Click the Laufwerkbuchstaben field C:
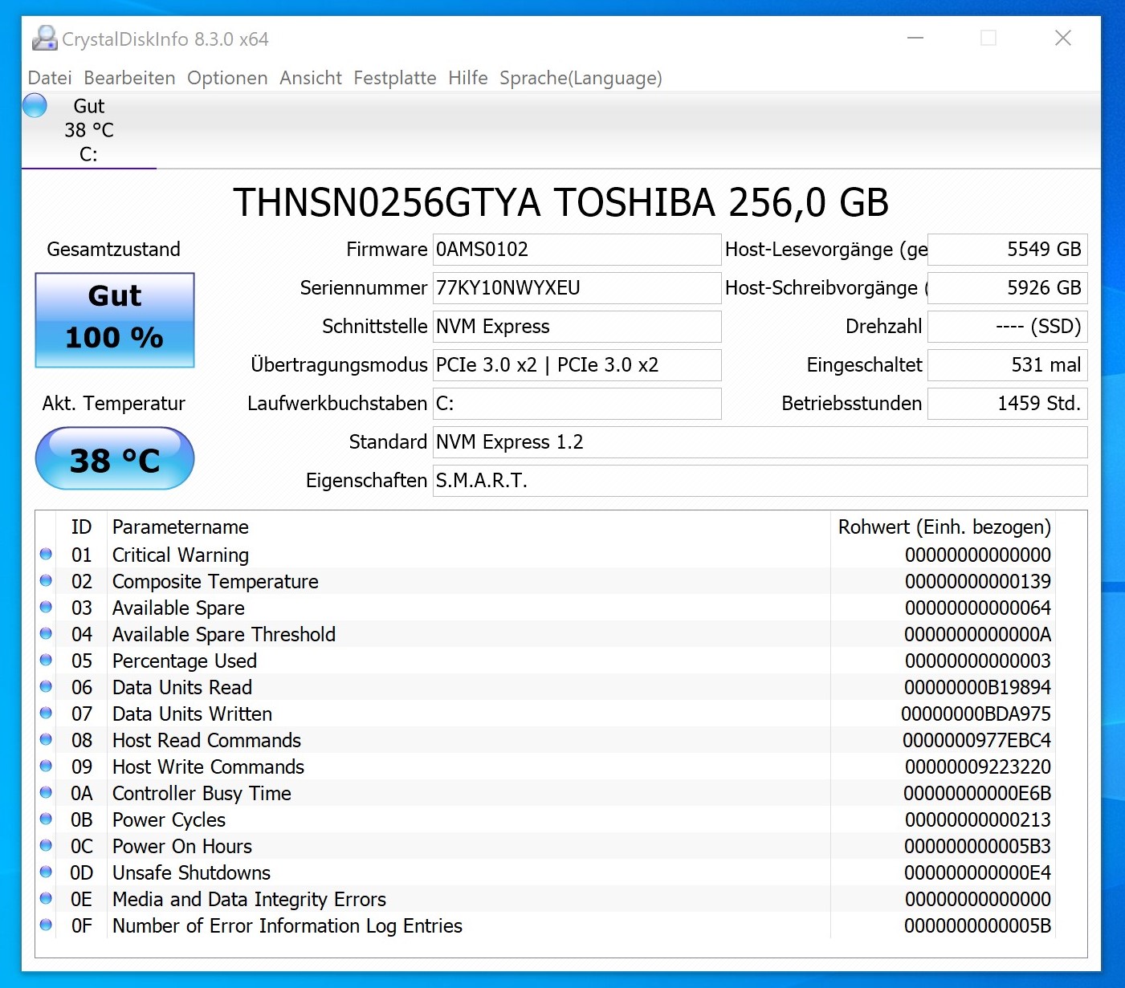The image size is (1125, 988). 577,404
